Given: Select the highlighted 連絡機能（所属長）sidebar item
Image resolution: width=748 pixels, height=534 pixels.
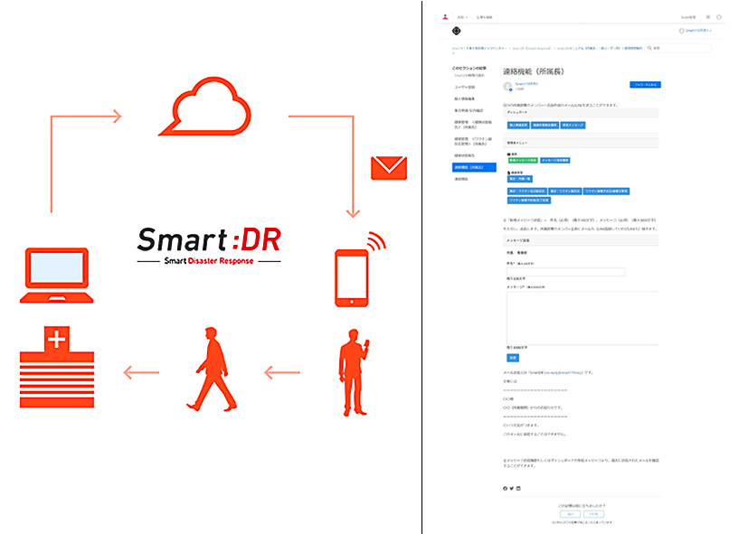Looking at the screenshot, I should click(x=474, y=167).
